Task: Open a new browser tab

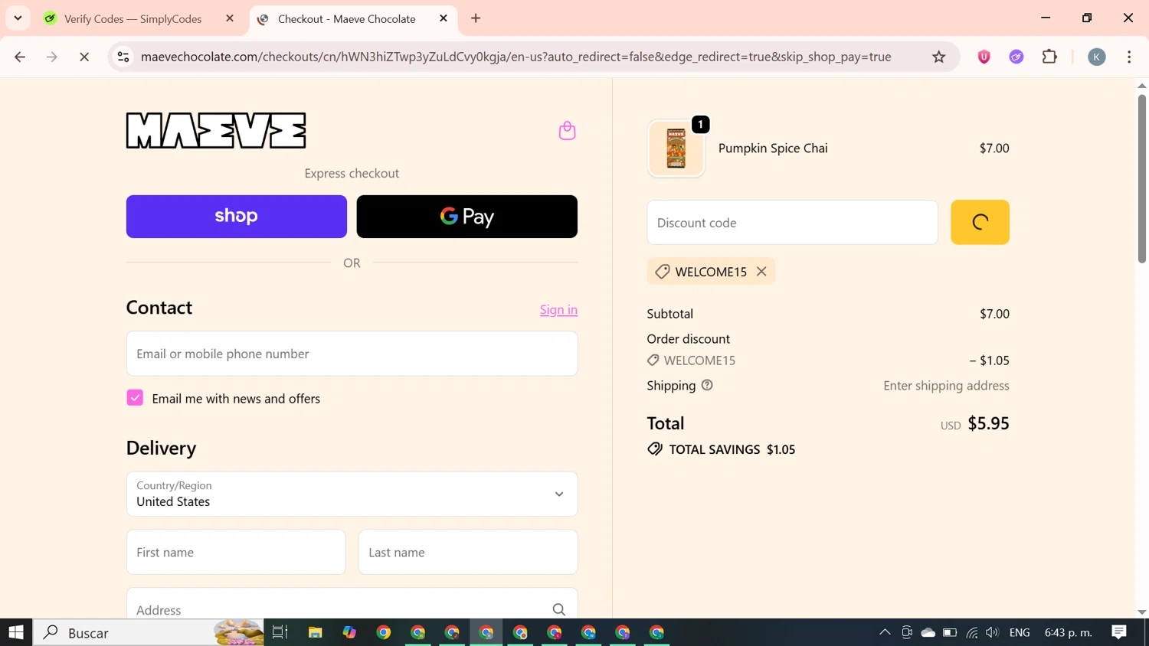Action: coord(476,18)
